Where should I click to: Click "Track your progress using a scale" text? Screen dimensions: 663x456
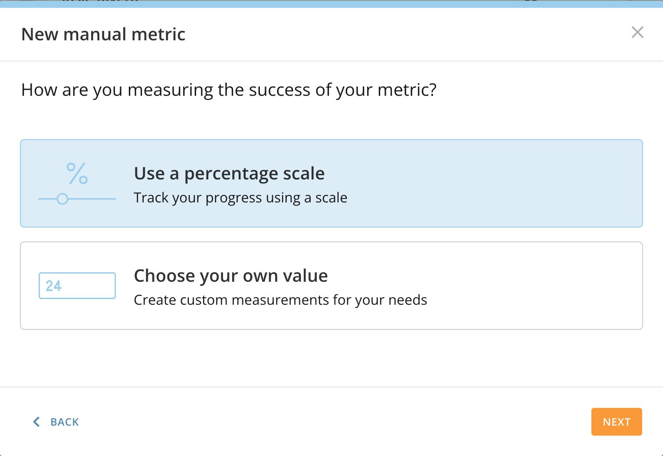click(240, 198)
